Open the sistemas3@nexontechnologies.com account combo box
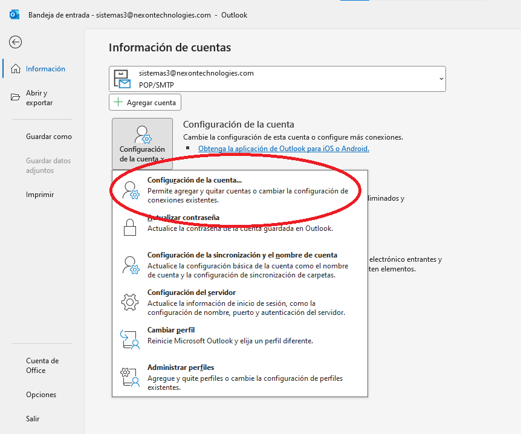This screenshot has width=521, height=434. click(x=277, y=79)
